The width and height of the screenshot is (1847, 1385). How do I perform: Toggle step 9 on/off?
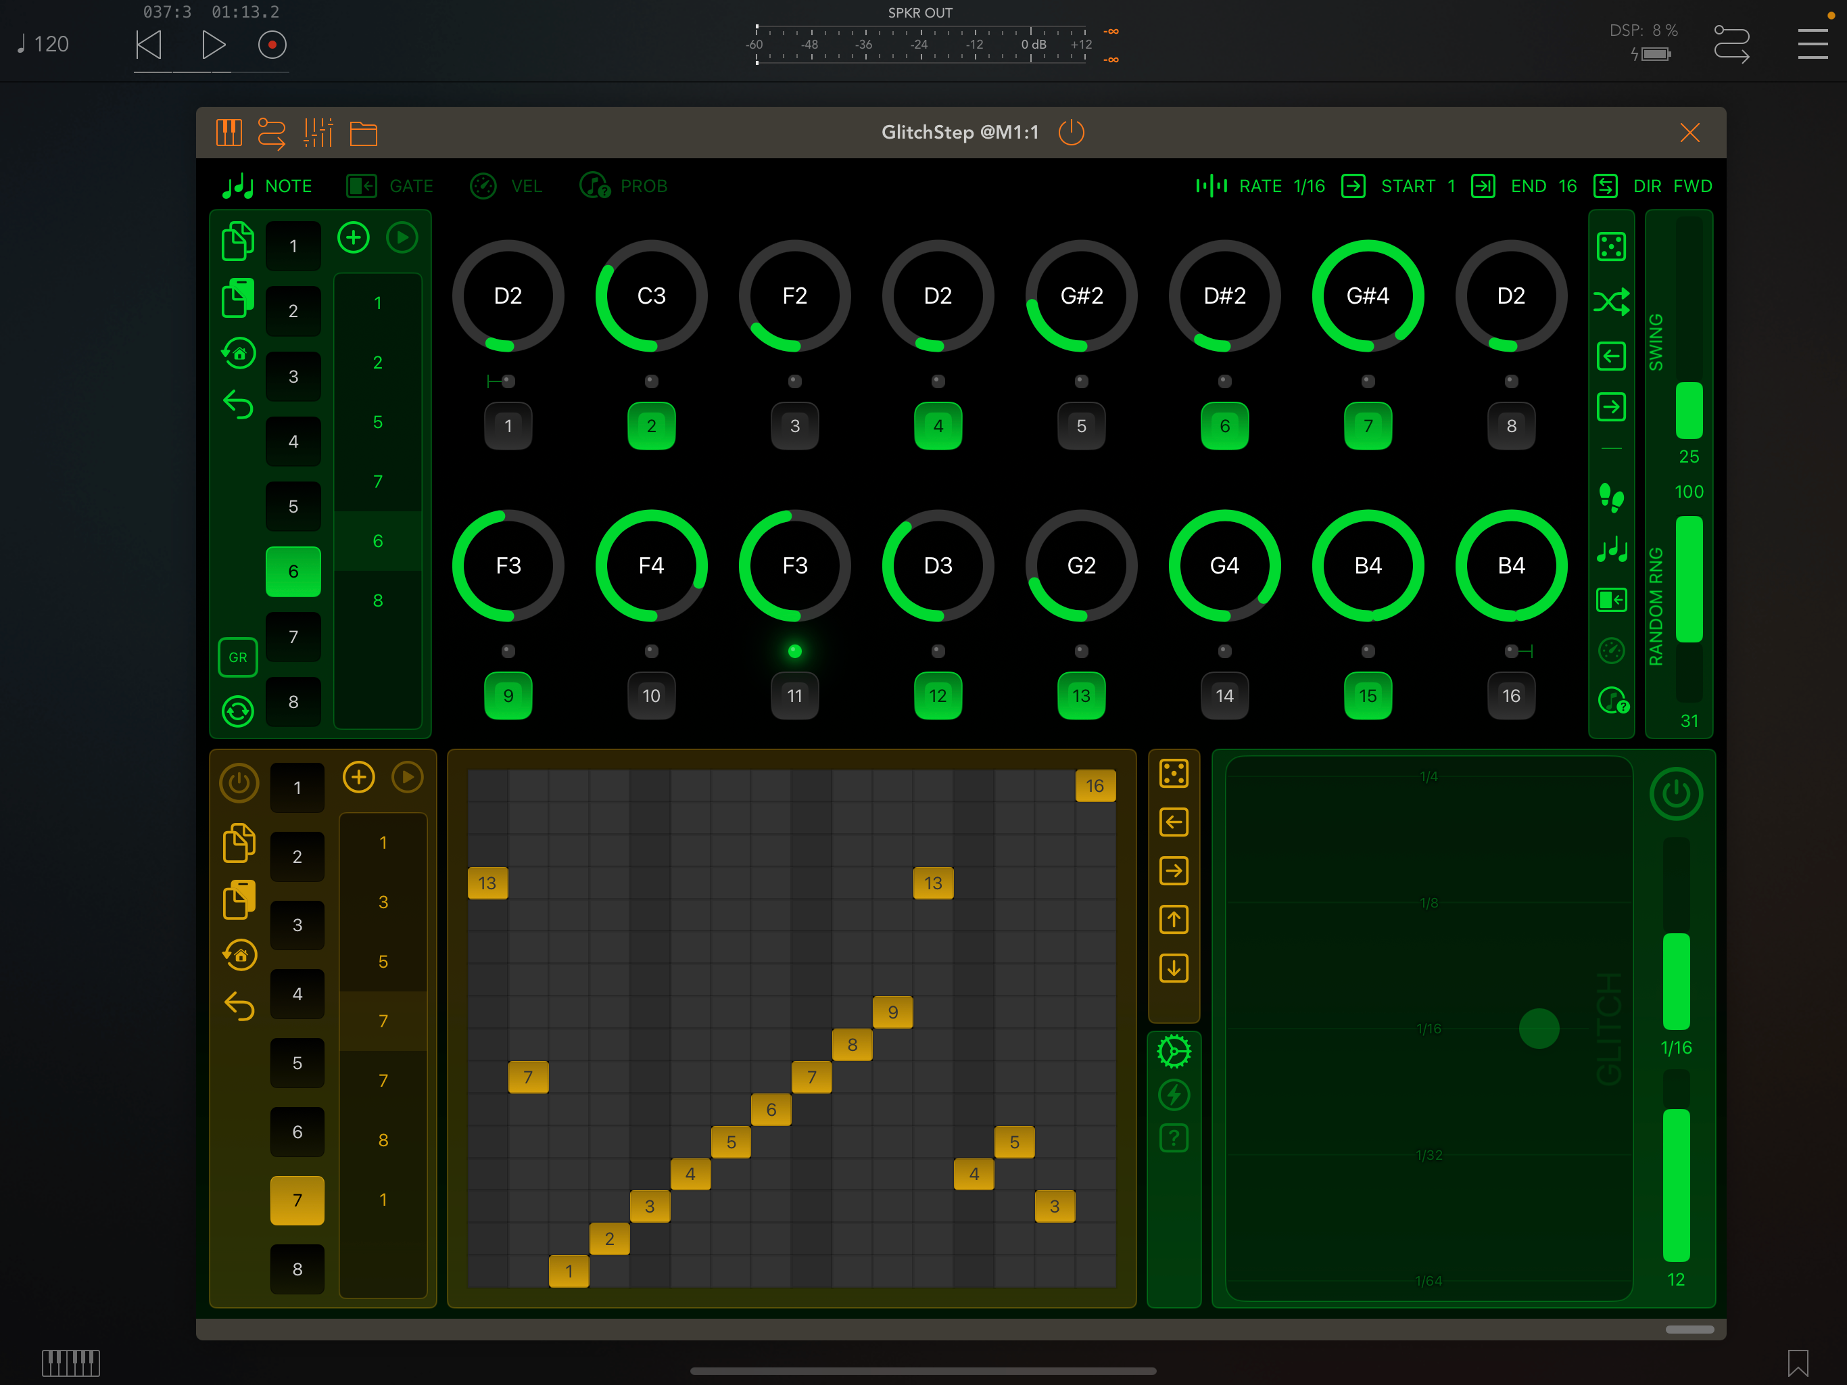coord(508,696)
